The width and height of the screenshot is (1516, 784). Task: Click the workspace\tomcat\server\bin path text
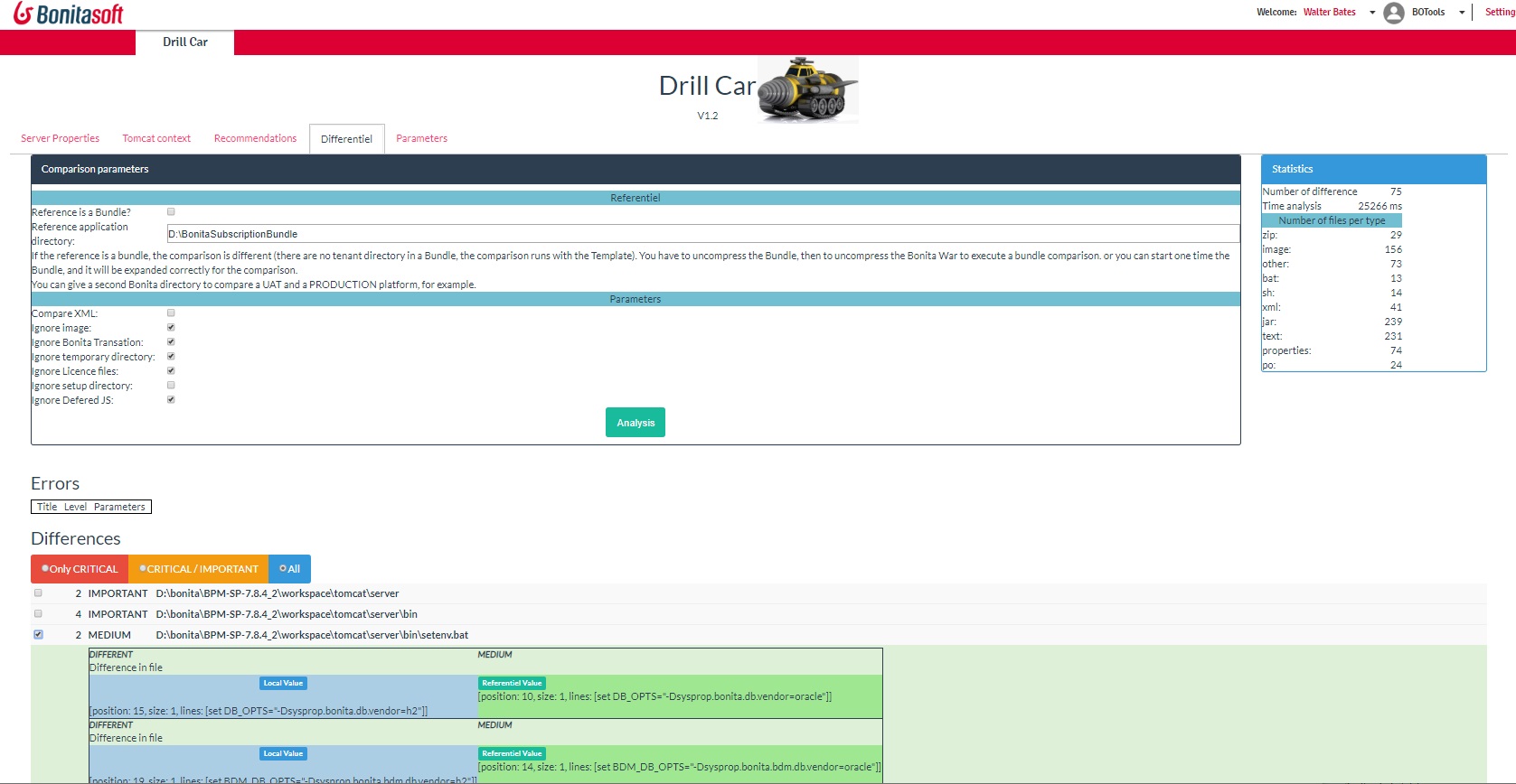[x=287, y=614]
